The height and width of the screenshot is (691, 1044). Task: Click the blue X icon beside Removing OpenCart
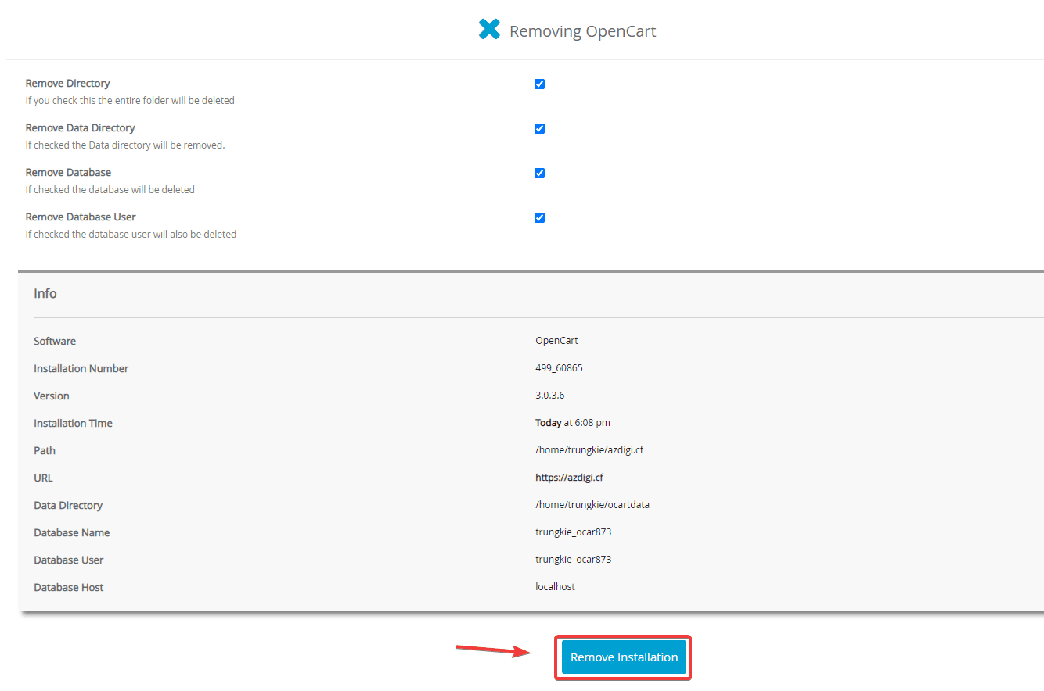(489, 30)
